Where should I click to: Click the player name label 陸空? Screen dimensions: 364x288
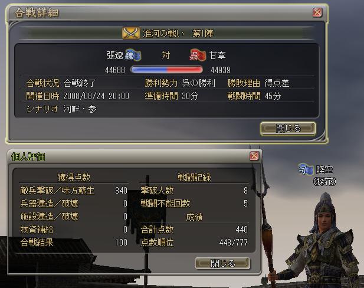[324, 170]
